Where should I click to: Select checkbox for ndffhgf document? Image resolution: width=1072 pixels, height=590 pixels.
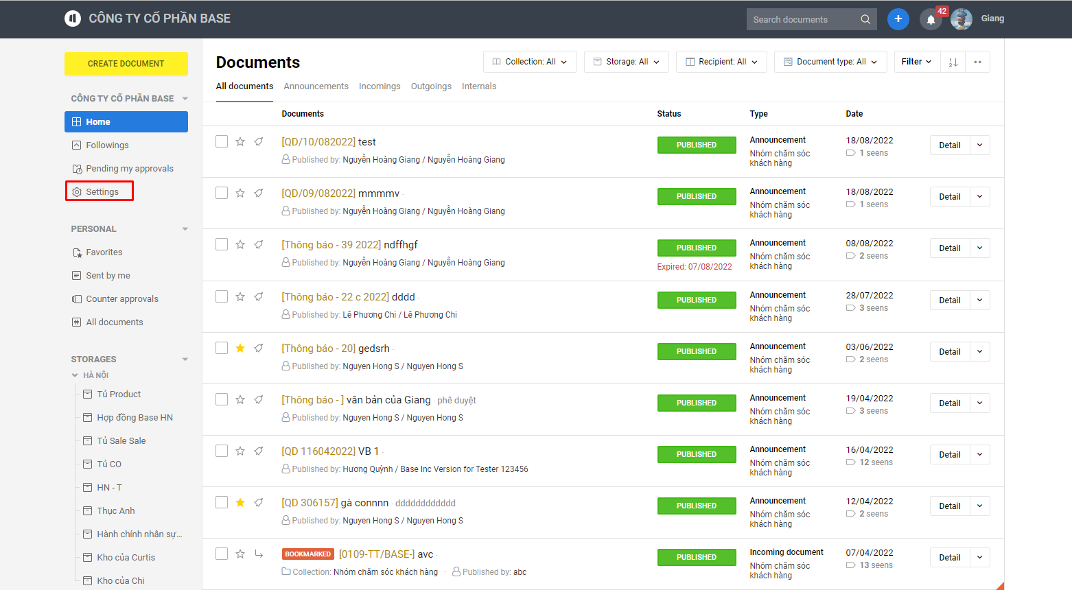pyautogui.click(x=222, y=244)
